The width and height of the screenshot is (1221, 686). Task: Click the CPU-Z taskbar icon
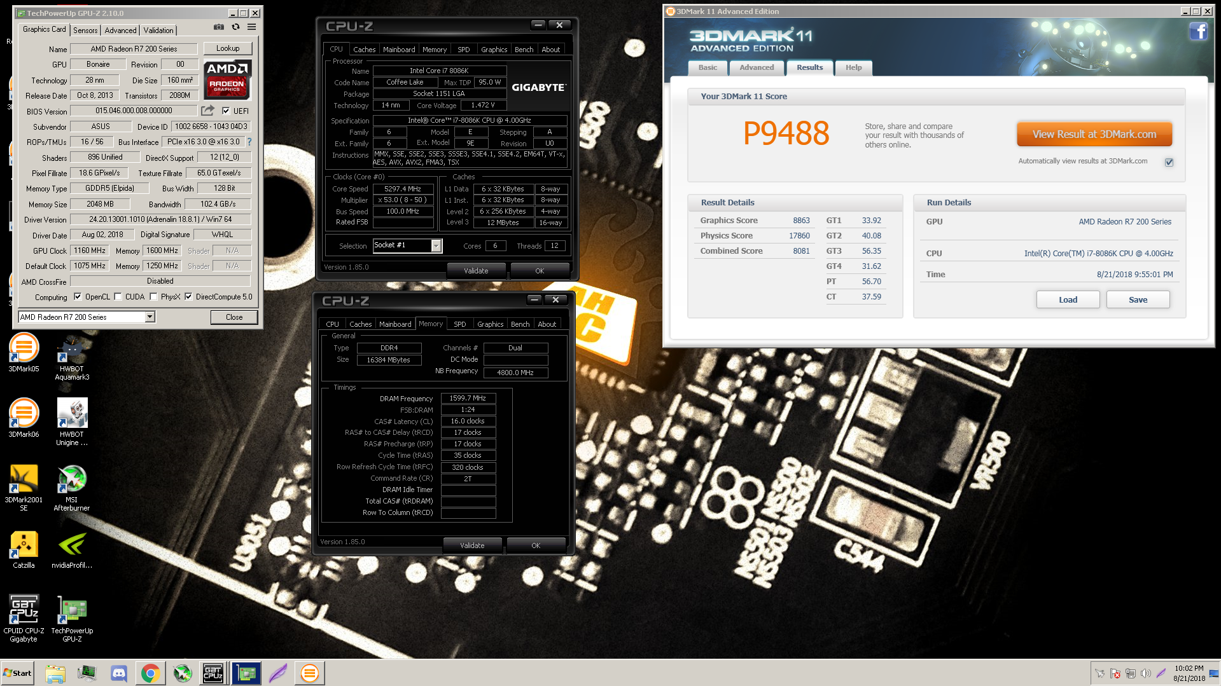213,673
